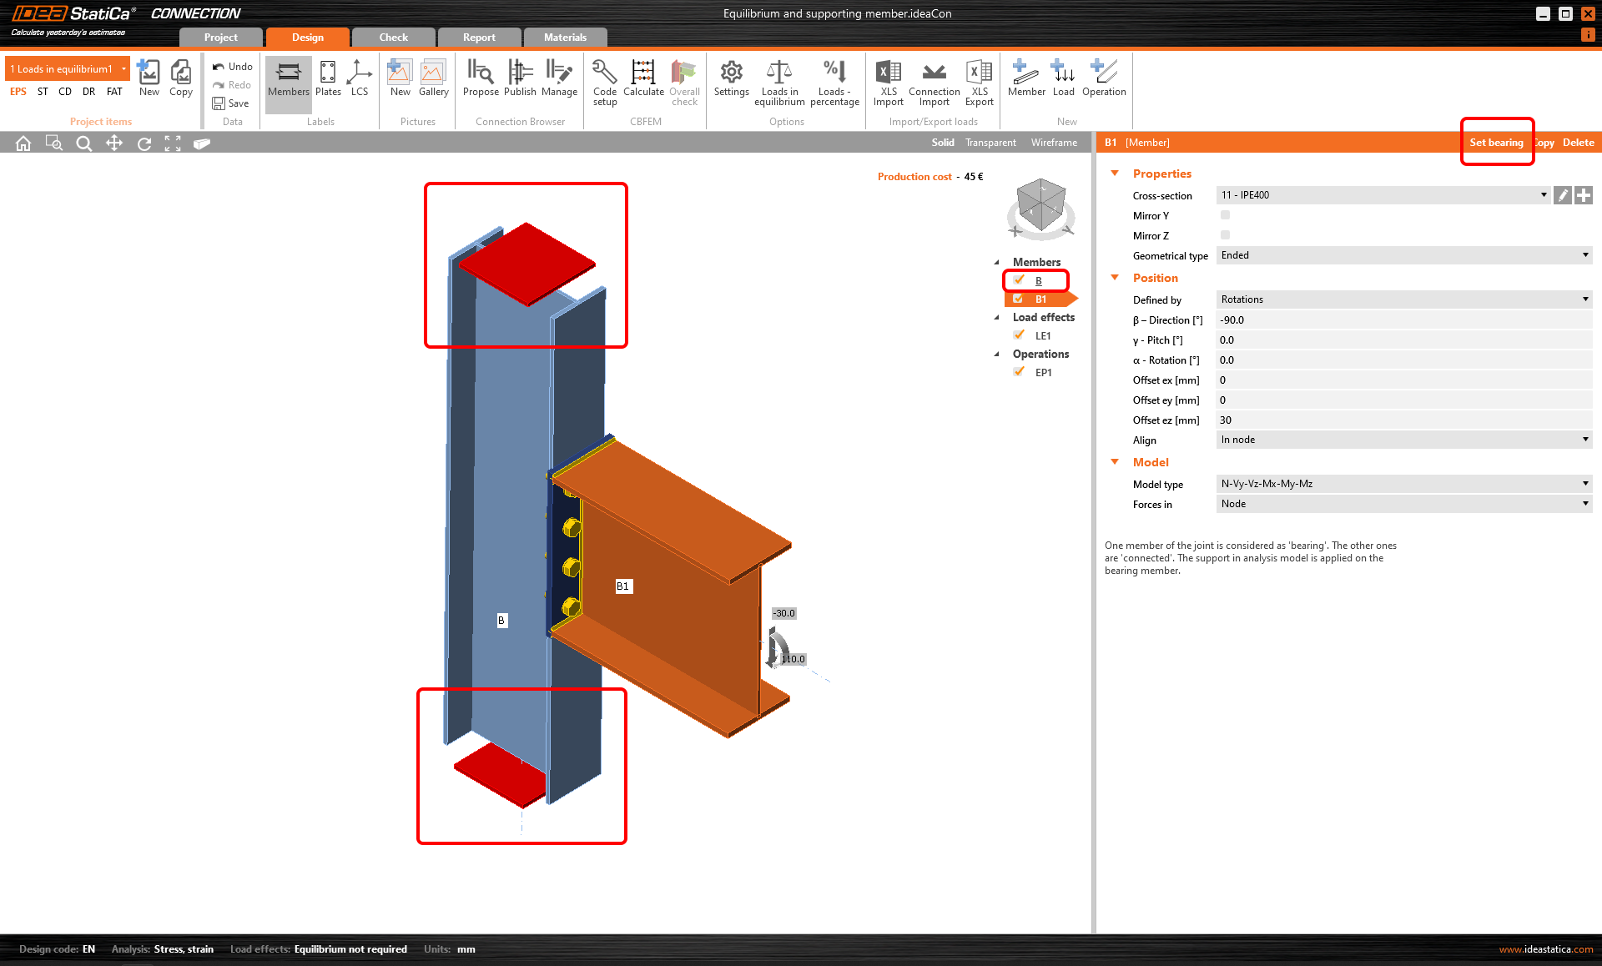The image size is (1602, 966).
Task: Switch view to Wireframe mode
Action: 1054,143
